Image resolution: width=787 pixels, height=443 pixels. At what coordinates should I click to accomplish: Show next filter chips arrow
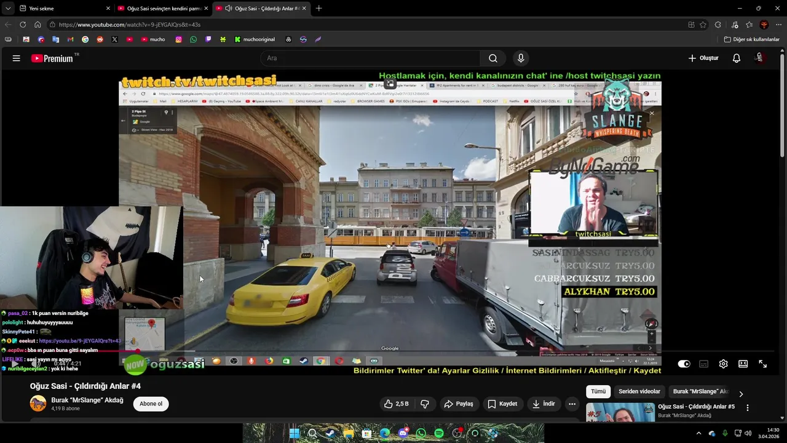pyautogui.click(x=741, y=394)
